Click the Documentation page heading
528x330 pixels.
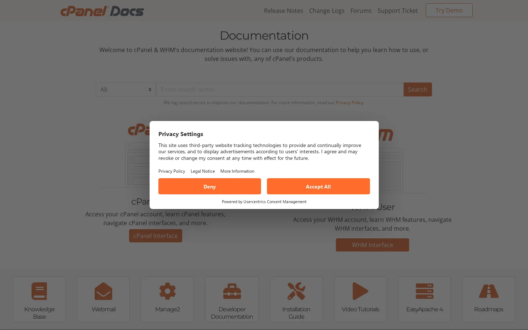point(264,36)
